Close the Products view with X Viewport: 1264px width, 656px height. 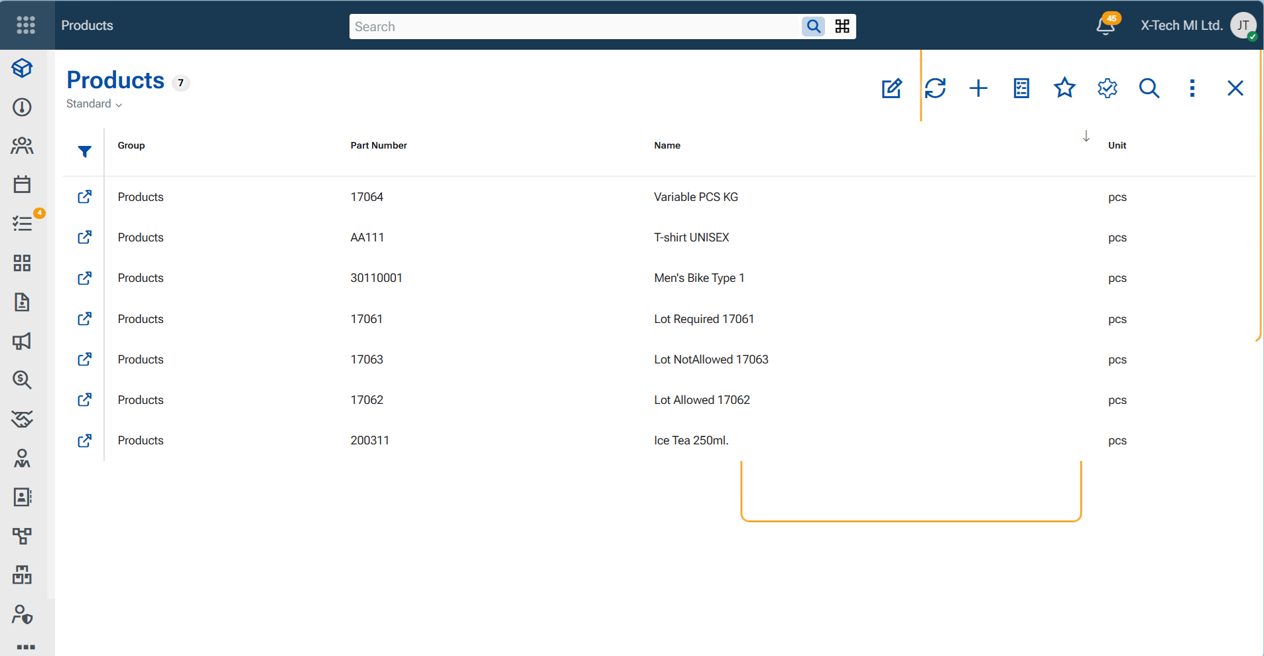click(1235, 88)
